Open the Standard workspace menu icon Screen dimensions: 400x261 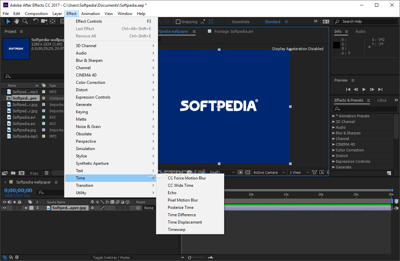click(286, 22)
